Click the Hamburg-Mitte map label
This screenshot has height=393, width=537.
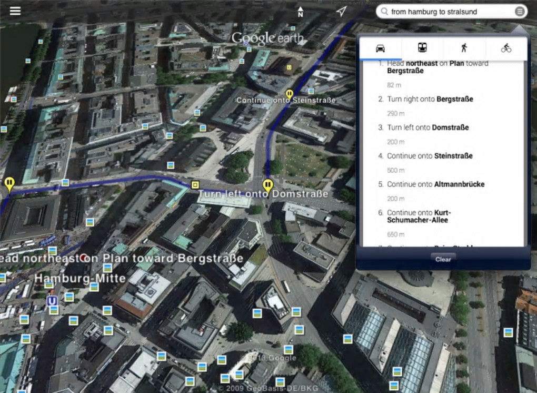[x=80, y=278]
